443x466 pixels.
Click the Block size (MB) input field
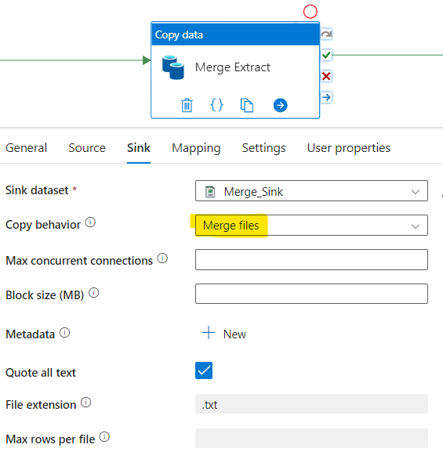pyautogui.click(x=311, y=294)
